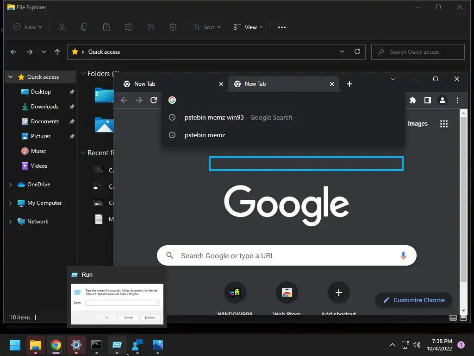Collapse the Folders section
The height and width of the screenshot is (356, 474).
click(x=83, y=74)
